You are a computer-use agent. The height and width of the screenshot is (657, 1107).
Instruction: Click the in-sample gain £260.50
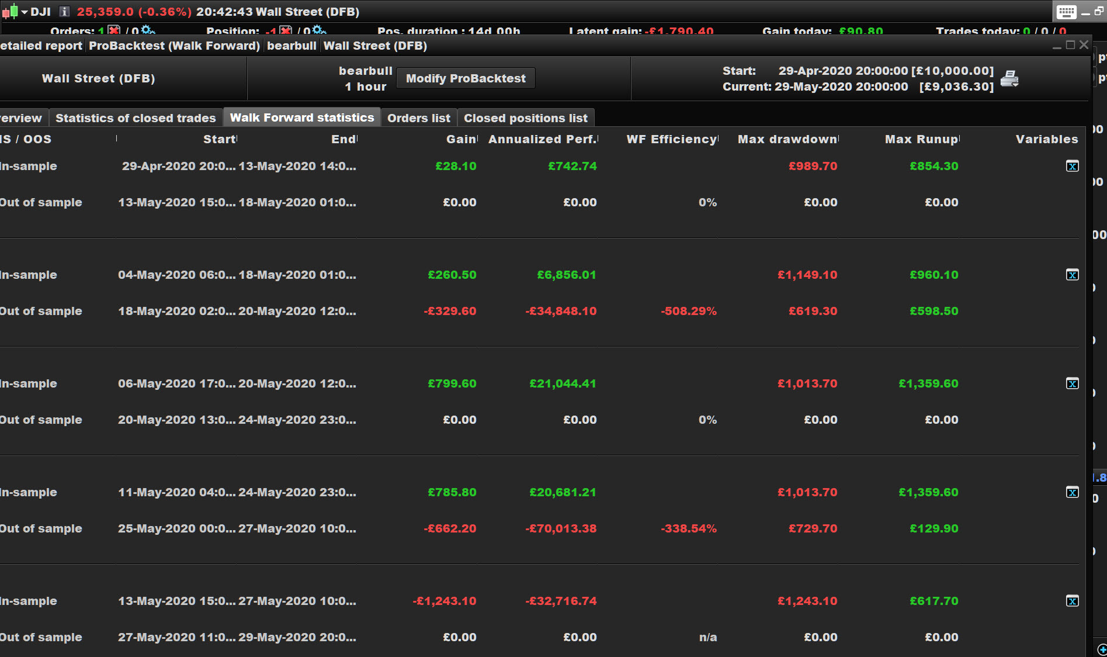(452, 275)
